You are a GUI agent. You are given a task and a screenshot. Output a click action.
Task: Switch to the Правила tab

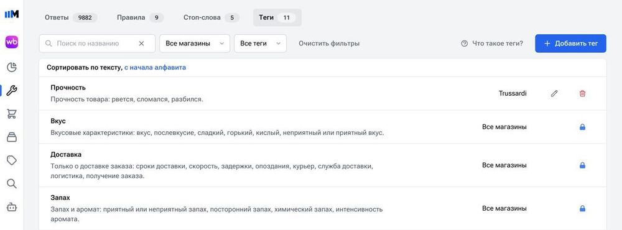[140, 17]
